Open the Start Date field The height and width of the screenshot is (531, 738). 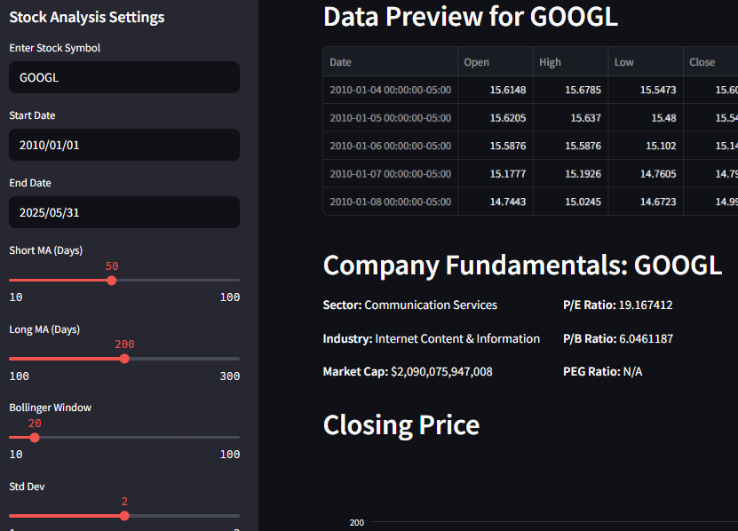tap(124, 145)
